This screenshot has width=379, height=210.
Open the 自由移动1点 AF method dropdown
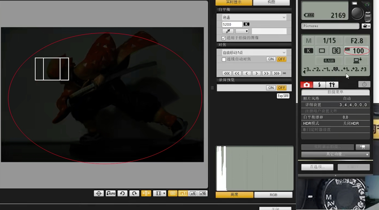point(254,52)
